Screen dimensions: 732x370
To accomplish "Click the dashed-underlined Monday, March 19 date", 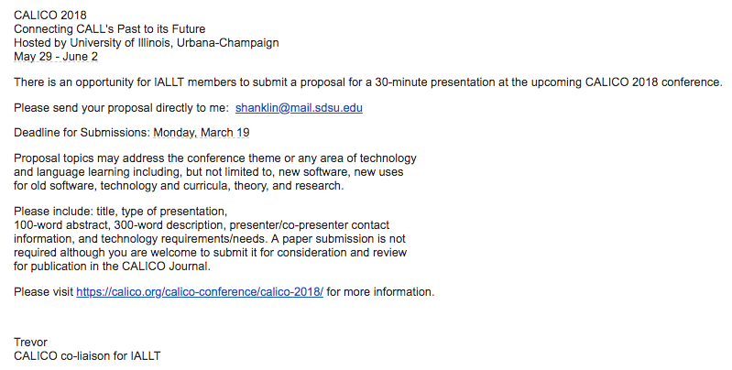I will point(202,133).
